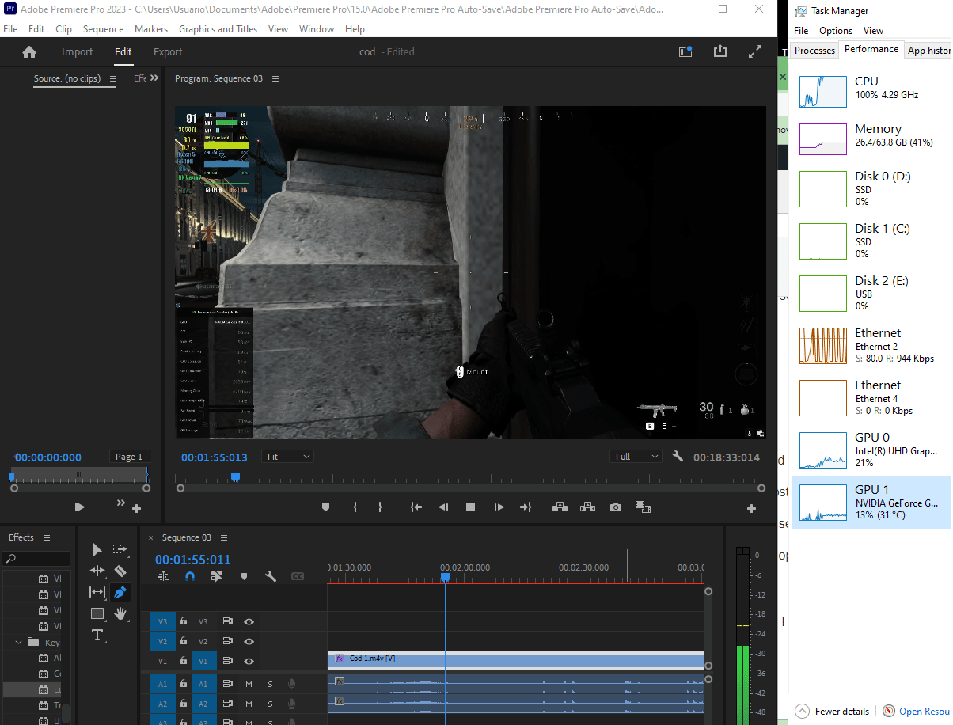Screen dimensions: 953x725
Task: Activate the Hand tool
Action: click(x=120, y=613)
